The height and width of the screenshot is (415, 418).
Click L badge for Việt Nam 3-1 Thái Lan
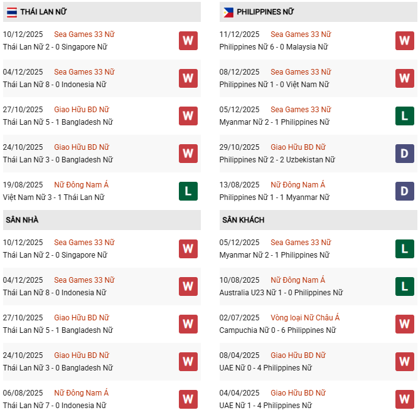(x=188, y=191)
